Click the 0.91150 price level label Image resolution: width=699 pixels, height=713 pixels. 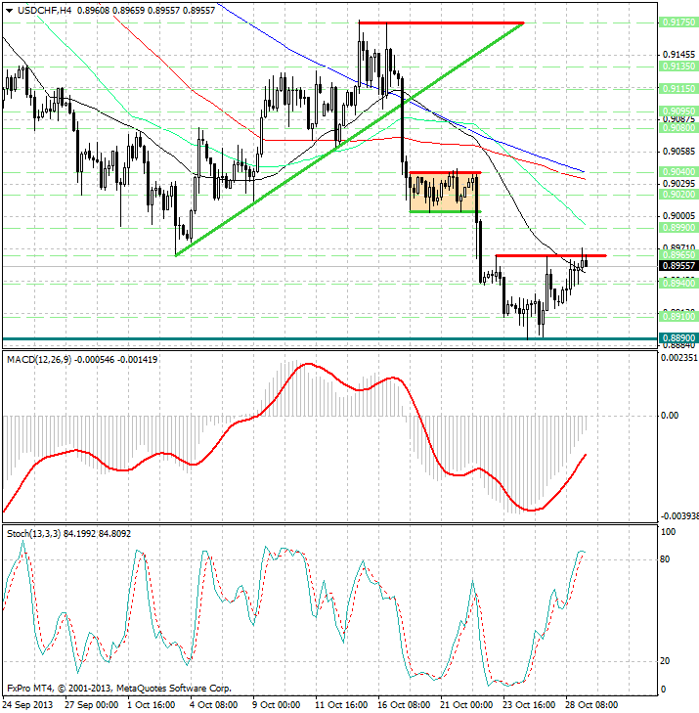click(x=677, y=89)
